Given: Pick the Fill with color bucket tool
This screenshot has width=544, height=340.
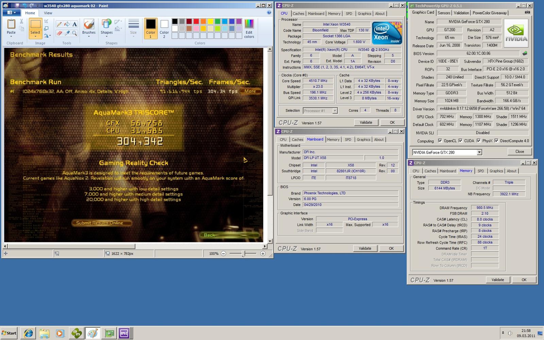Looking at the screenshot, I should (x=67, y=24).
